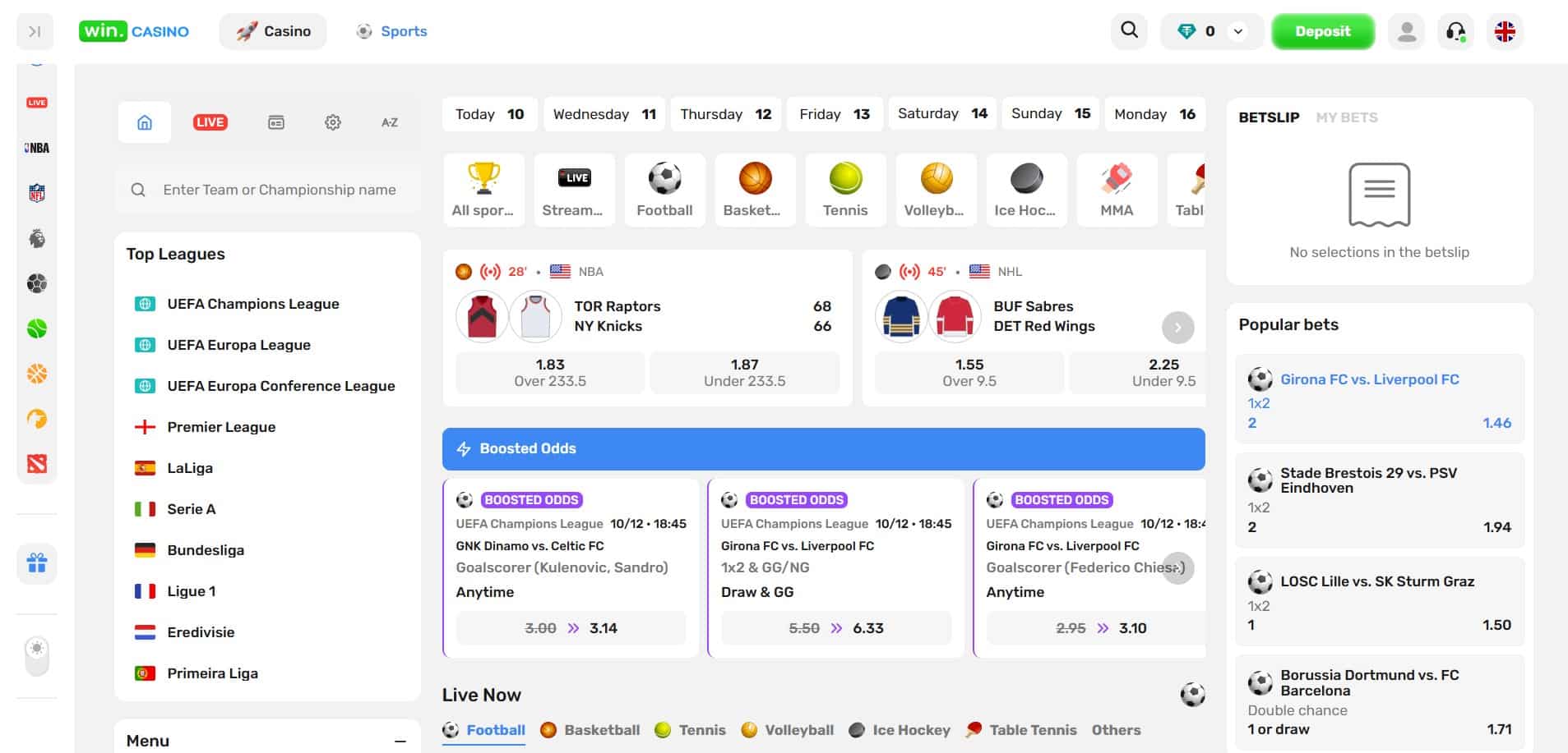The width and height of the screenshot is (1568, 753).
Task: Open the search magnifier in top bar
Action: 1129,31
